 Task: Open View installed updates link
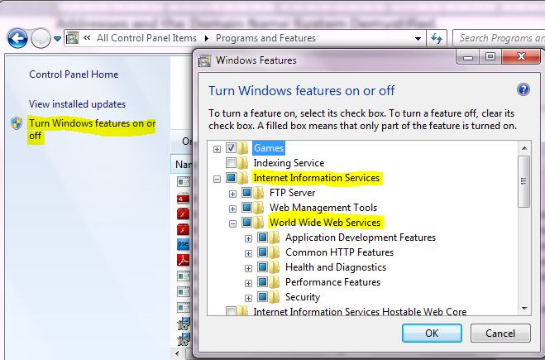click(77, 104)
